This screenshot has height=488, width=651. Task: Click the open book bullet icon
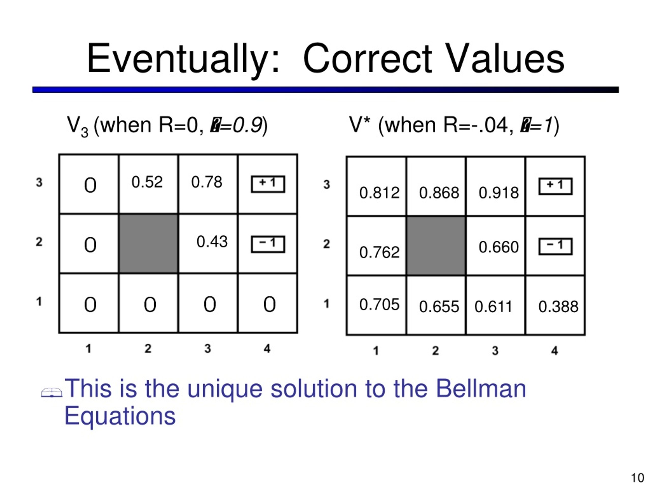click(x=52, y=393)
